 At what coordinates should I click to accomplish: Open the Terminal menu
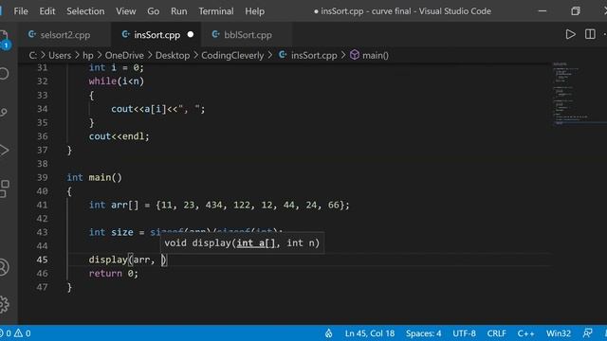click(x=216, y=11)
